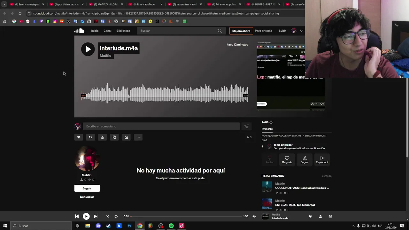
Task: Close the Esmi - nometapes browser tab
Action: pyautogui.click(x=43, y=4)
